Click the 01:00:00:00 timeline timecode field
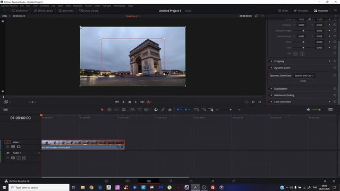This screenshot has width=340, height=191. pos(20,118)
